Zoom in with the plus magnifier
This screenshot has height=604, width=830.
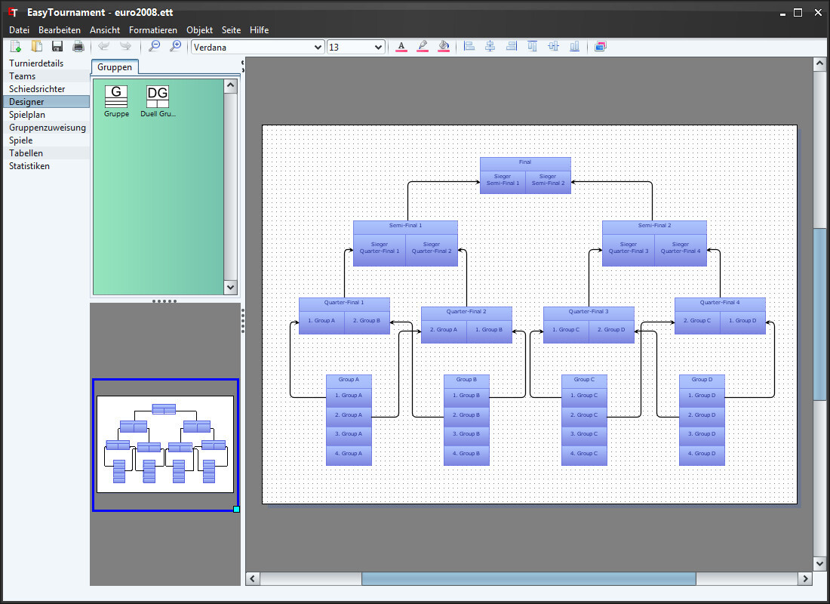pos(175,47)
